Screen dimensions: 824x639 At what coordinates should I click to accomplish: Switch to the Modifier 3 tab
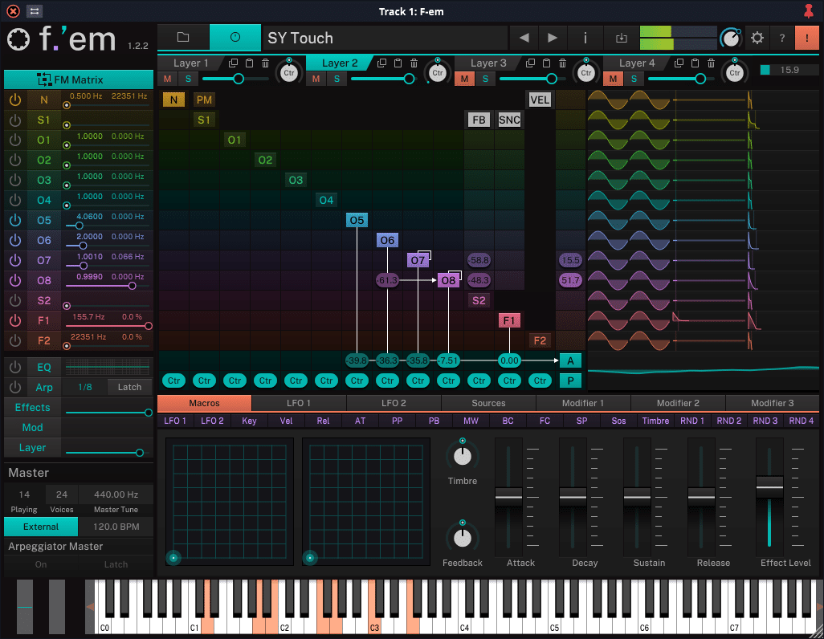pos(772,403)
